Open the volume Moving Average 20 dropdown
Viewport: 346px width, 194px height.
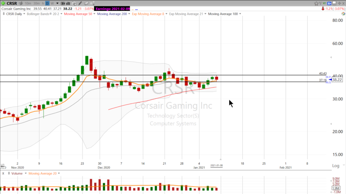(59, 173)
